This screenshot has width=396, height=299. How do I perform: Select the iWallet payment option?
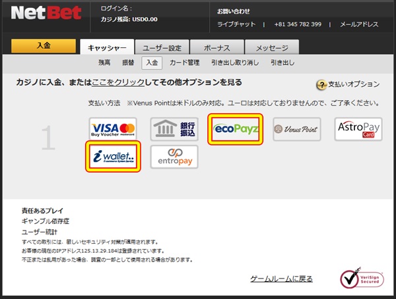(x=113, y=157)
